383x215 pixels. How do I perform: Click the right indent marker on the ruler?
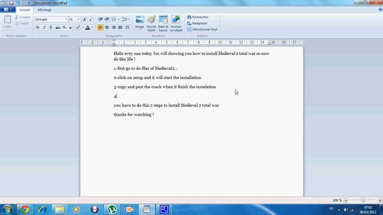(269, 44)
